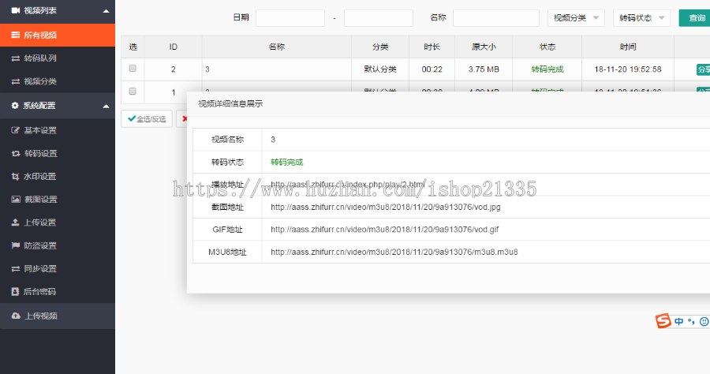Click the 状态 column header
This screenshot has width=710, height=374.
[x=547, y=47]
